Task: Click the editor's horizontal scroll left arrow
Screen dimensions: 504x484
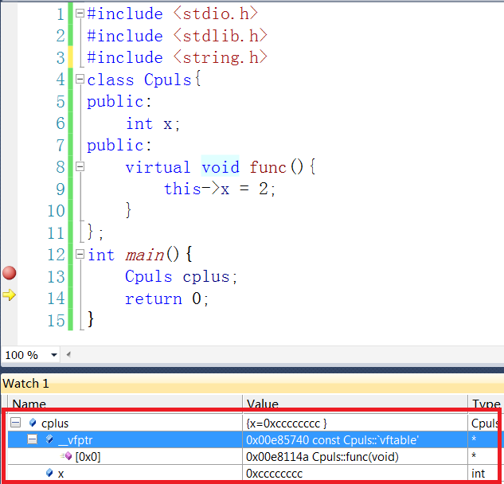Action: pos(69,355)
